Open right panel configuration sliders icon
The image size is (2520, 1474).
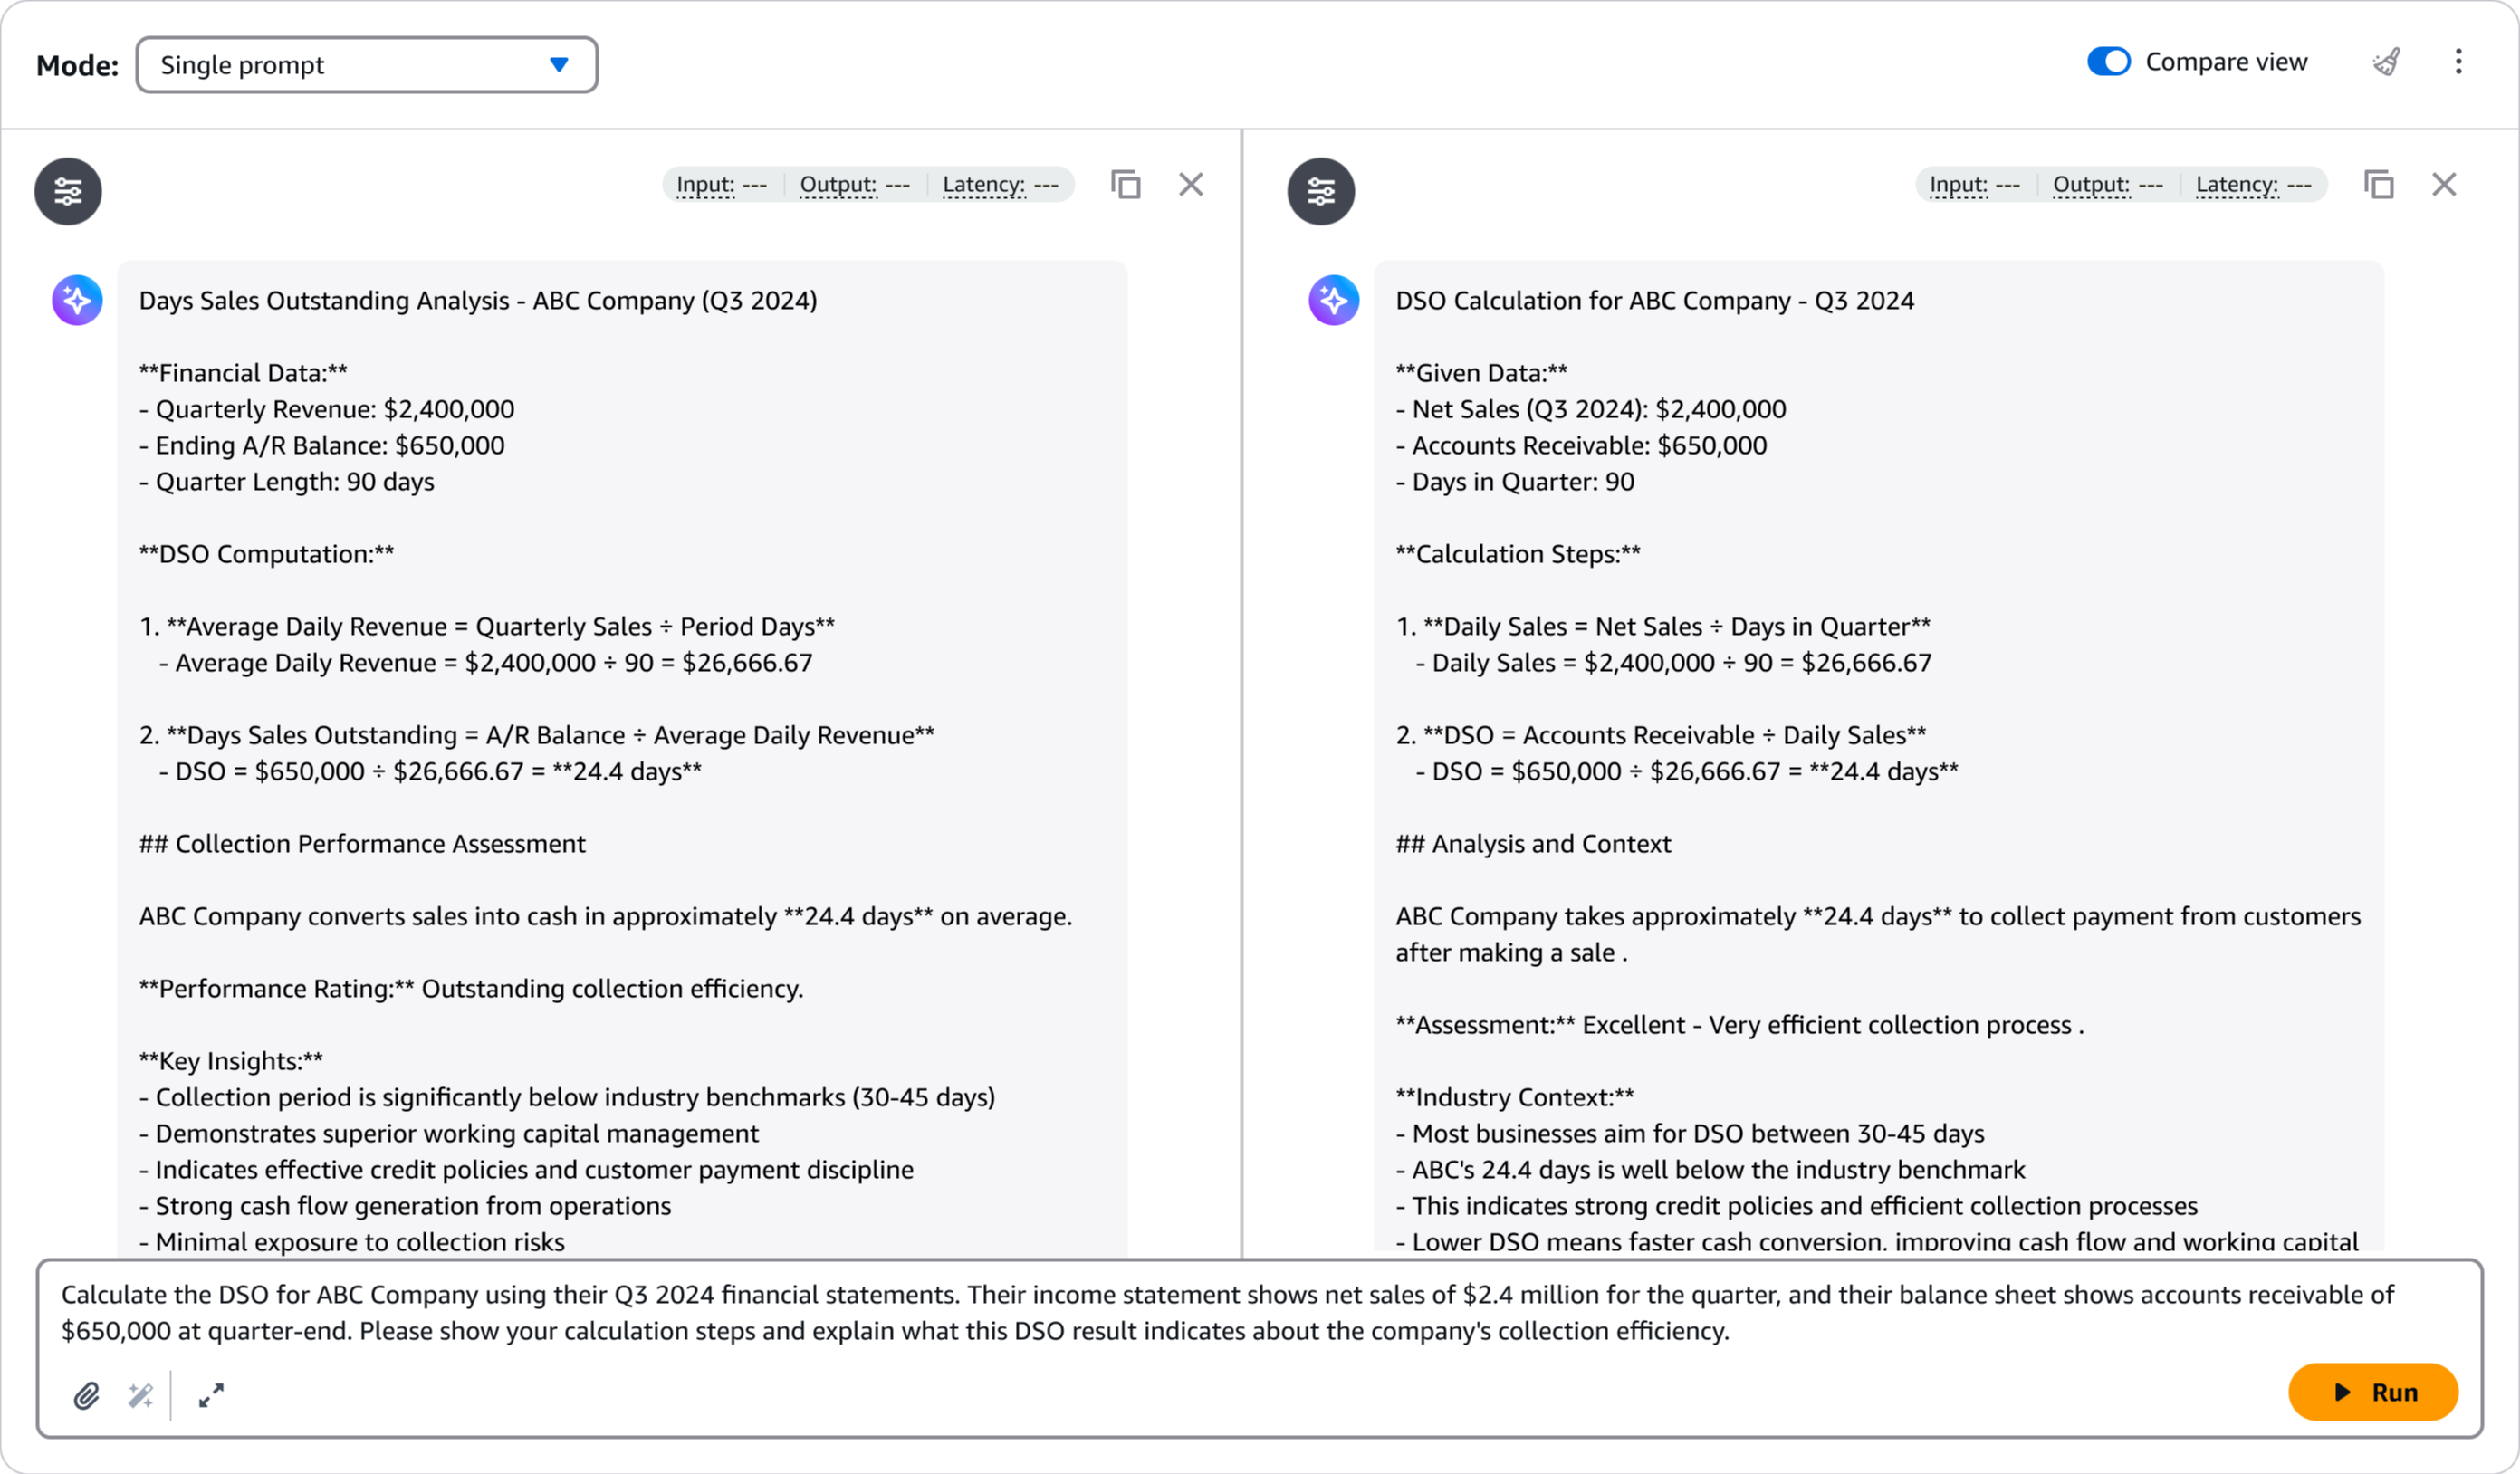(x=1321, y=191)
